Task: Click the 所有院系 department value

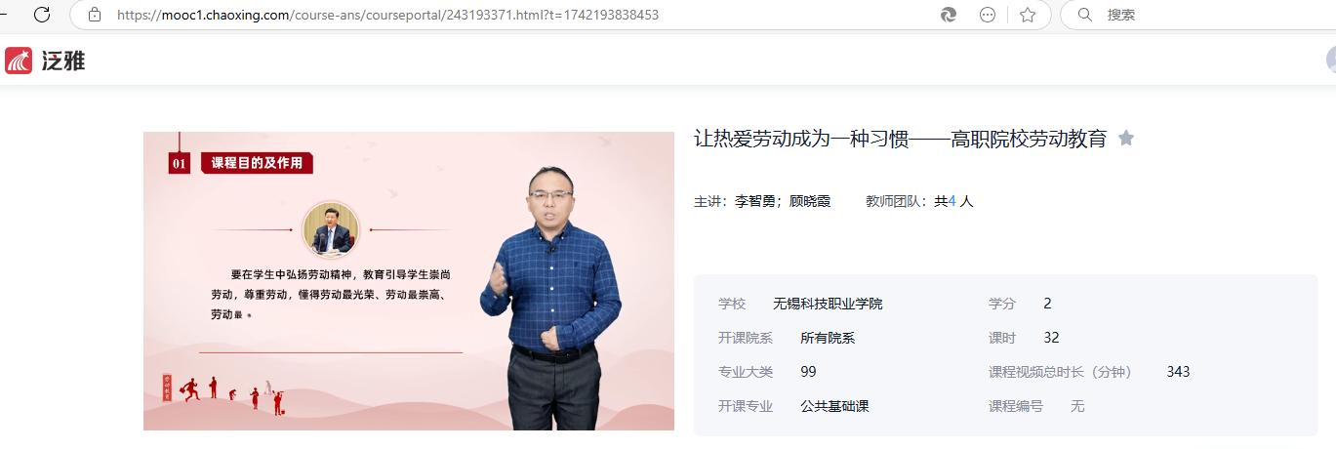Action: click(x=828, y=338)
